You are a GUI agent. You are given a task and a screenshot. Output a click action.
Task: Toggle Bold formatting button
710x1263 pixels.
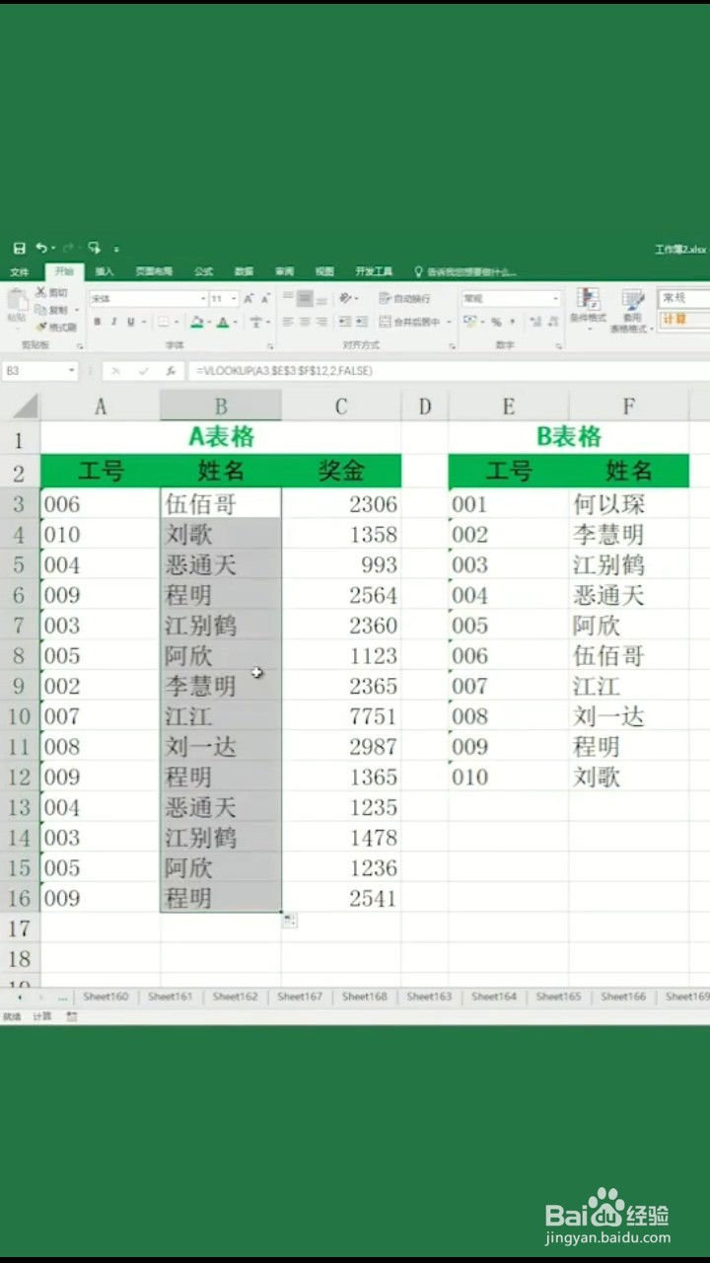pos(97,322)
